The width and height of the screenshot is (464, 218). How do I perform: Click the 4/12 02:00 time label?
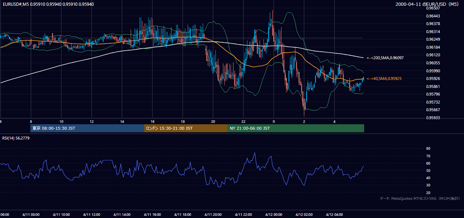pos(304,214)
